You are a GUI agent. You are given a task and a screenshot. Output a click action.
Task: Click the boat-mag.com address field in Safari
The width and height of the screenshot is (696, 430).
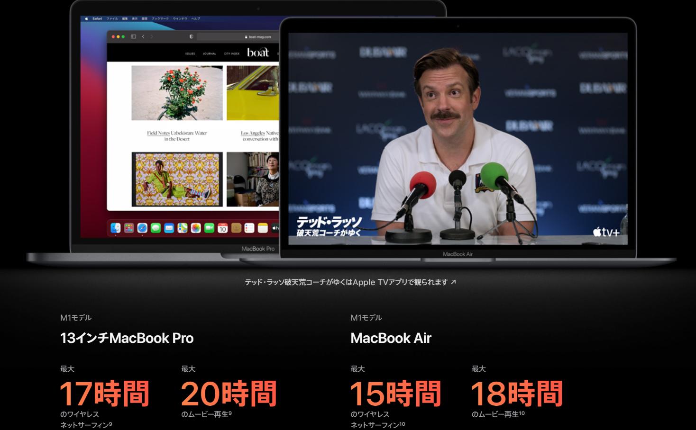point(238,36)
